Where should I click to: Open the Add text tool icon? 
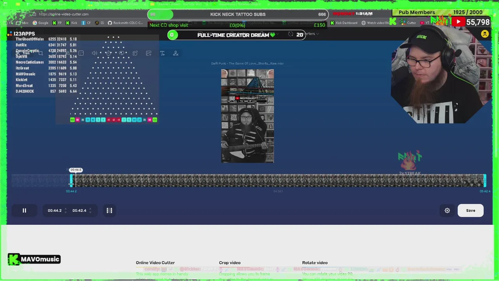click(x=162, y=53)
